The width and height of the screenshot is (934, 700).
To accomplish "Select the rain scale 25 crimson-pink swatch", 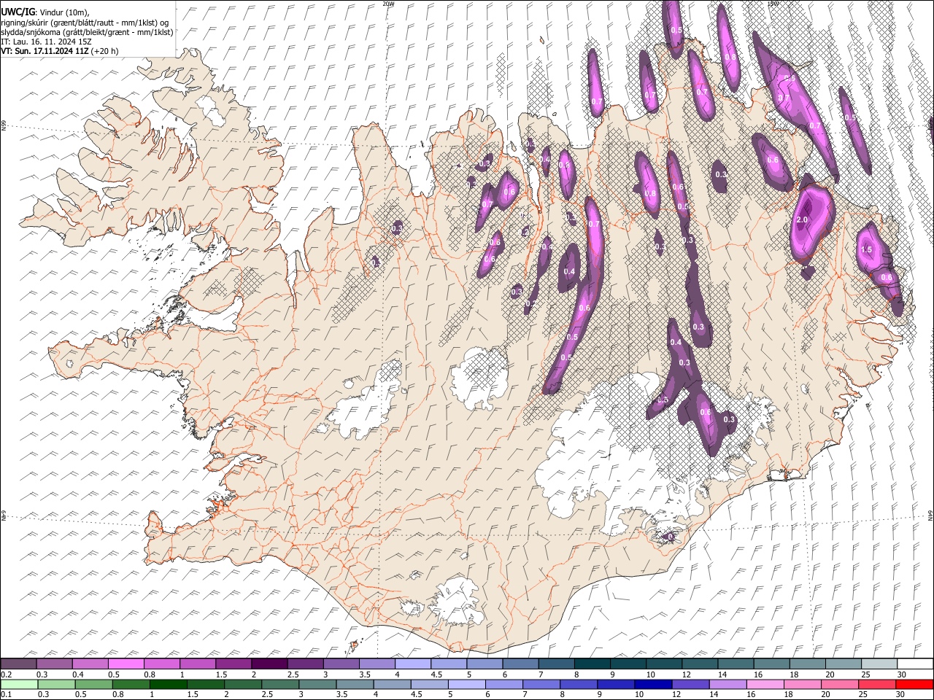I will click(877, 685).
